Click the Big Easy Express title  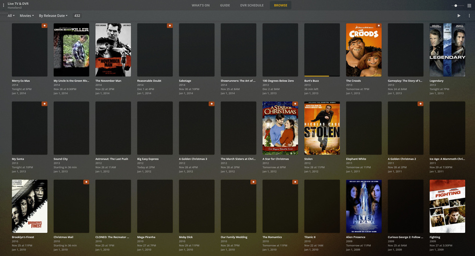pyautogui.click(x=148, y=159)
